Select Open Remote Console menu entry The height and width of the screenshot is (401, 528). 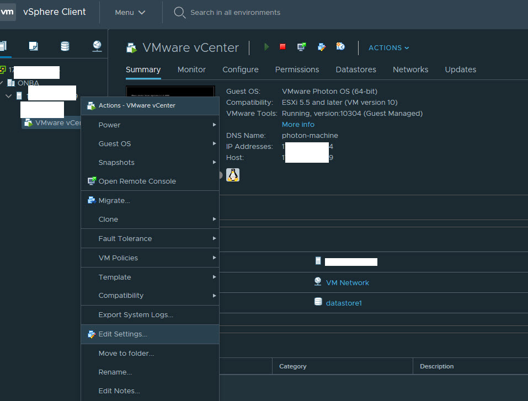[x=137, y=181]
